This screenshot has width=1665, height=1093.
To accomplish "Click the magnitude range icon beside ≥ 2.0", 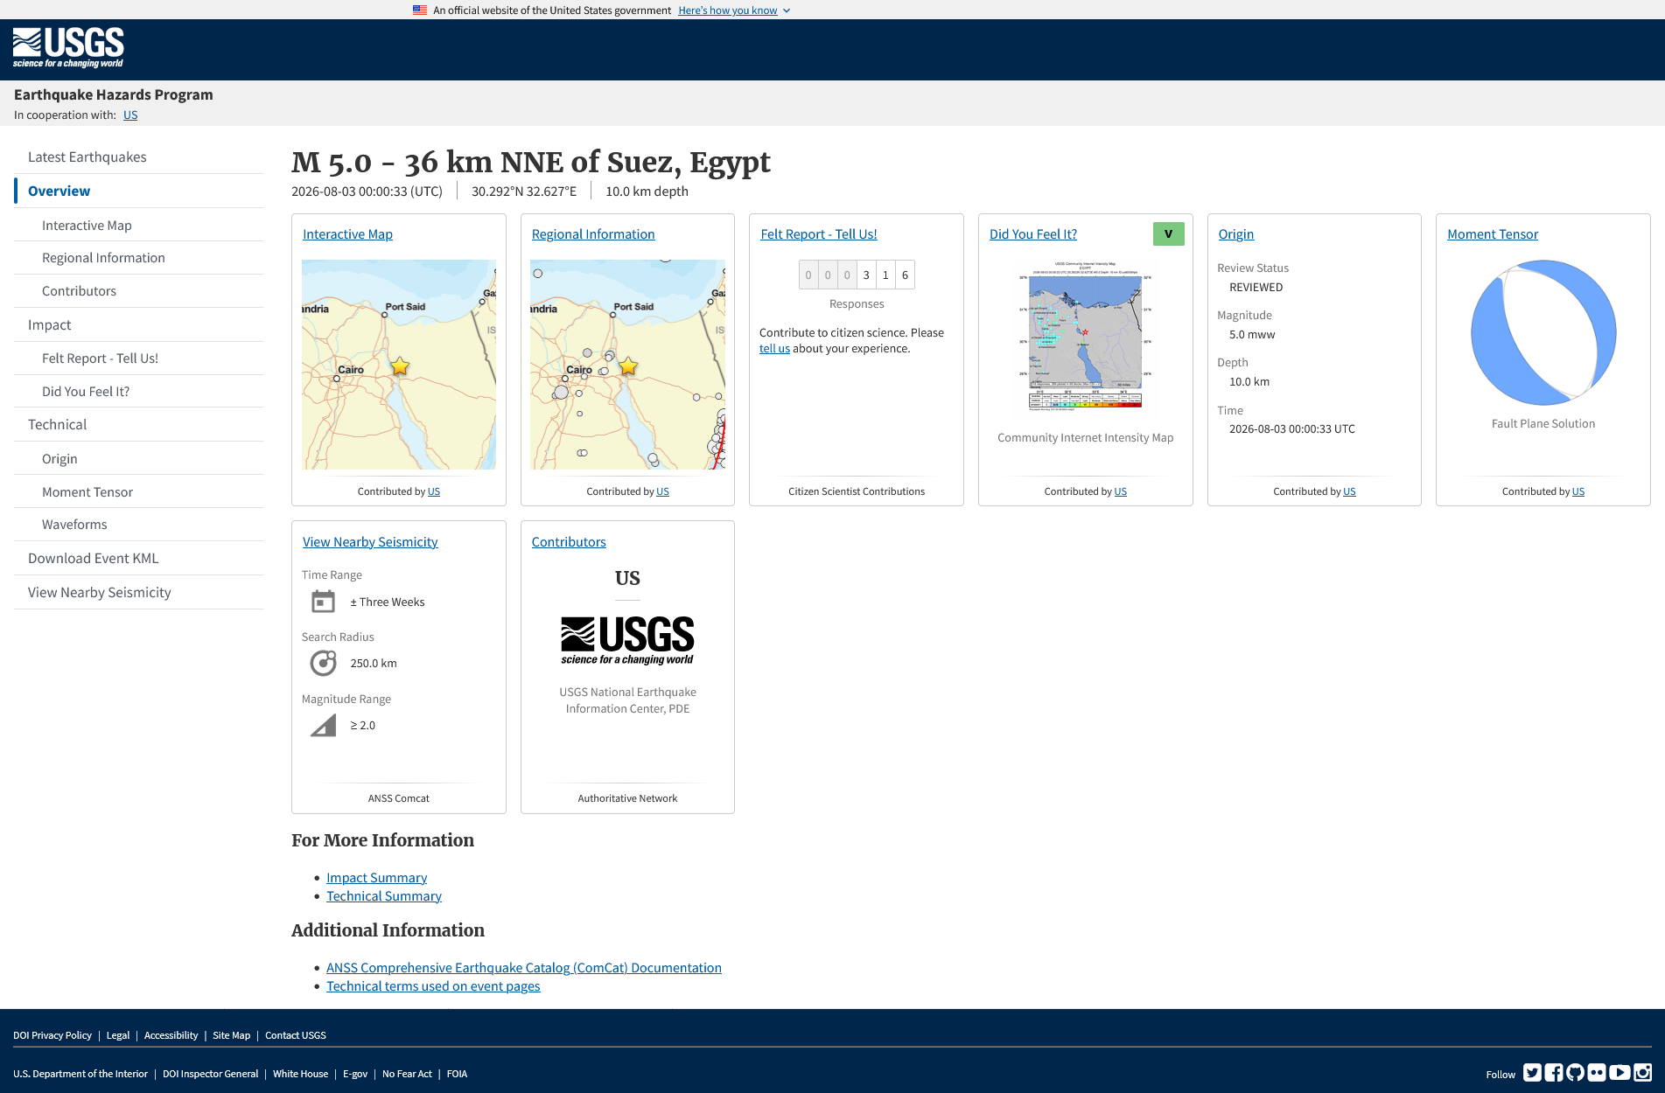I will (323, 725).
